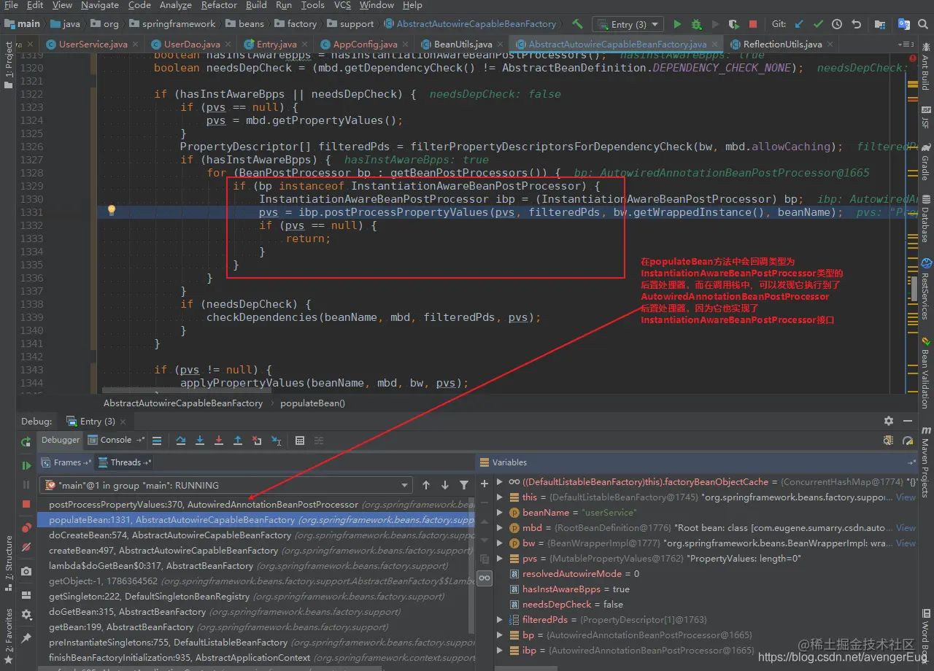The height and width of the screenshot is (671, 934).
Task: Click the Git commit checkmark icon
Action: (818, 24)
